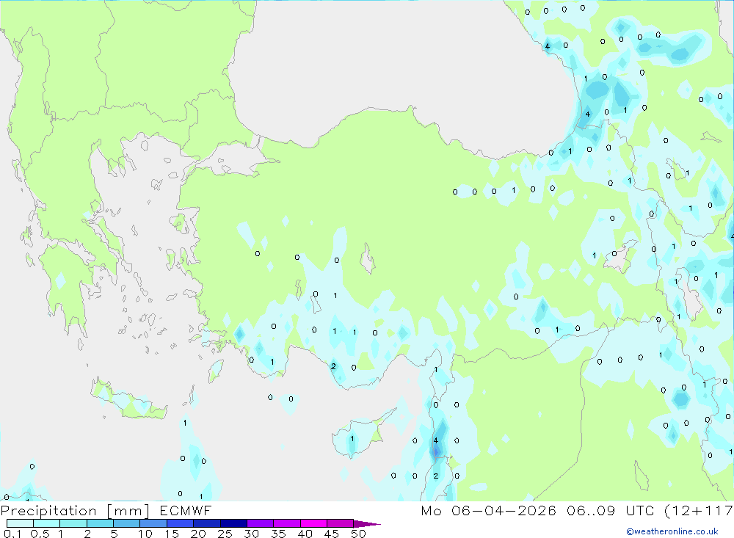
Task: Click the legend's above-50 arrow tip
Action: (366, 523)
